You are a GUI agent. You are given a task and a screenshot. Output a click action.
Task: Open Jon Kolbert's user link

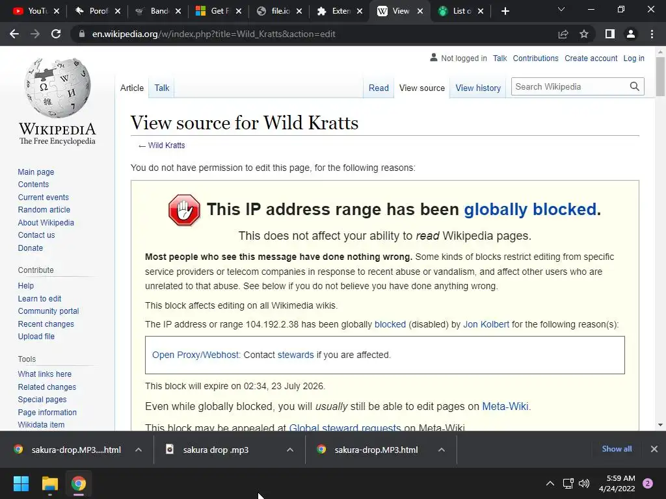coord(486,324)
